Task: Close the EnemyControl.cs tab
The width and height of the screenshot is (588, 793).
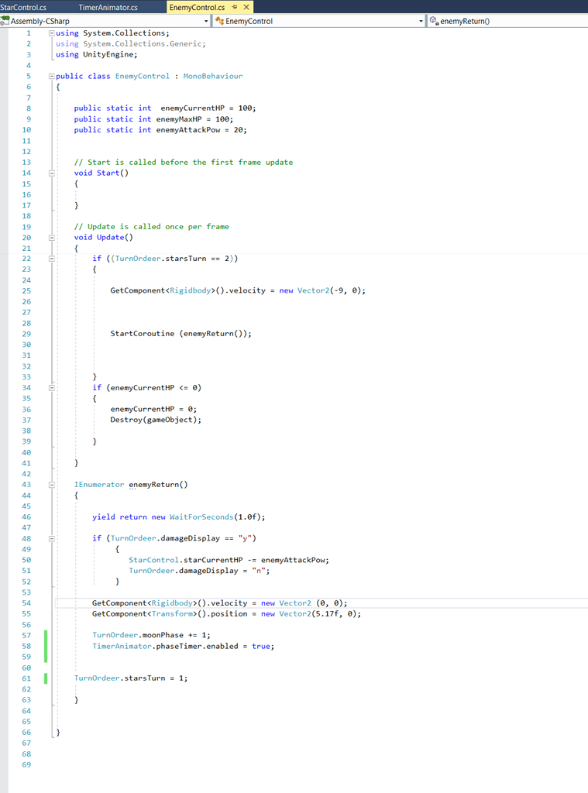Action: [x=246, y=7]
